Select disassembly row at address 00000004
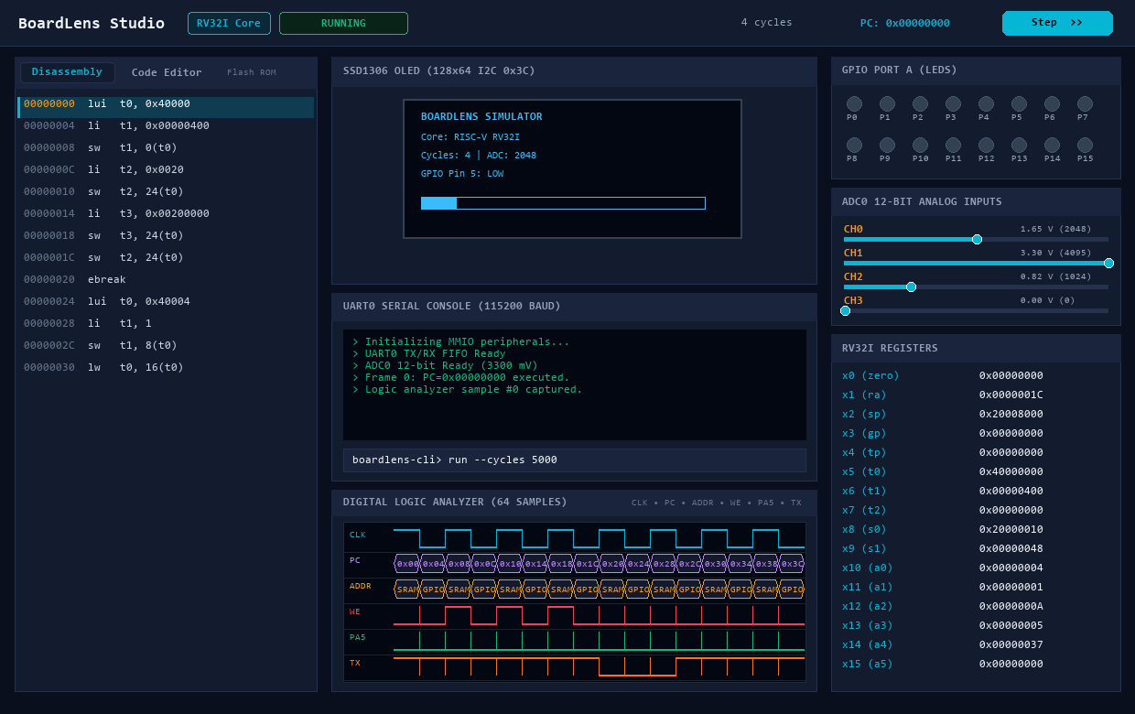Image resolution: width=1135 pixels, height=714 pixels. [166, 125]
